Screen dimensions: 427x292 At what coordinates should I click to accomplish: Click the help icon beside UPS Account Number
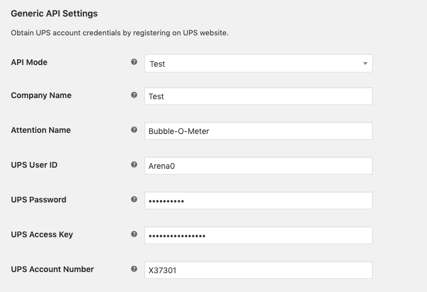134,269
